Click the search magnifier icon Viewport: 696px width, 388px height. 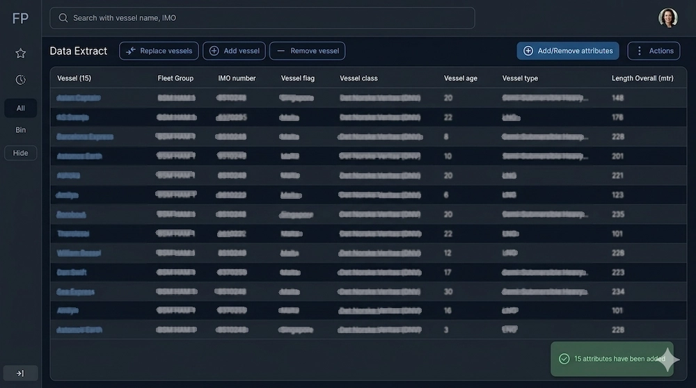pos(63,18)
